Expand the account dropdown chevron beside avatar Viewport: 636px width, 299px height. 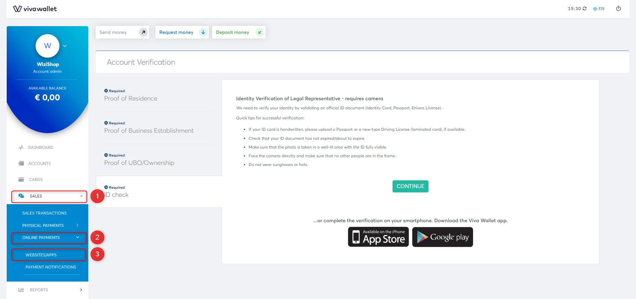(x=65, y=46)
